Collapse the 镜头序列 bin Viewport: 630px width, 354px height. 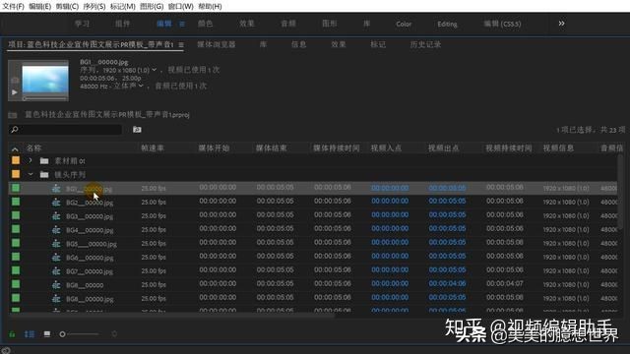(31, 175)
